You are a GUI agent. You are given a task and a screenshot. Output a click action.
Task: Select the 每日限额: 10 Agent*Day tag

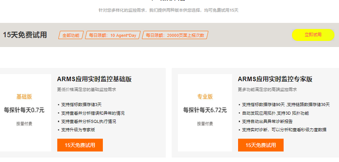(112, 35)
